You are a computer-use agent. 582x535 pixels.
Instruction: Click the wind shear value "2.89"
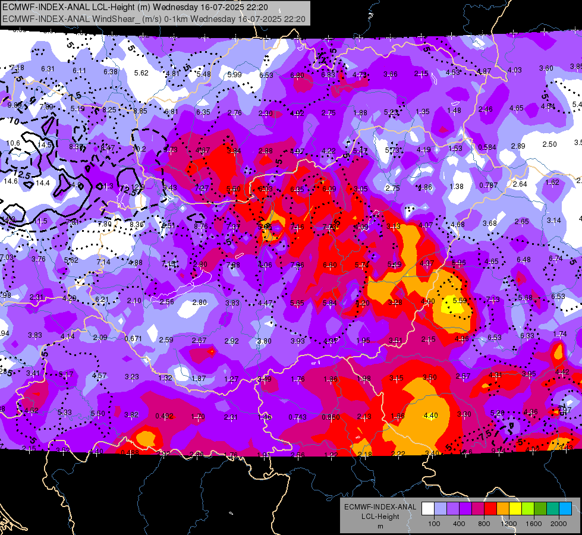518,146
